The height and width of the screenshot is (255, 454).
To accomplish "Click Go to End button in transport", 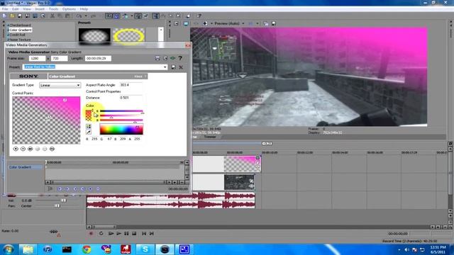I will (x=151, y=233).
